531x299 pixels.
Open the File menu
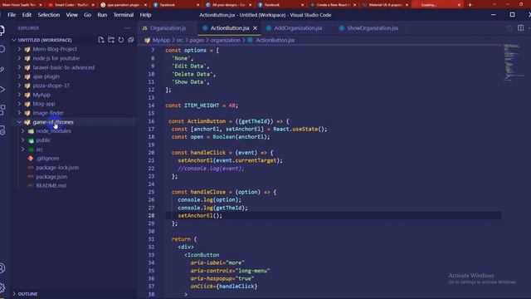[x=12, y=15]
